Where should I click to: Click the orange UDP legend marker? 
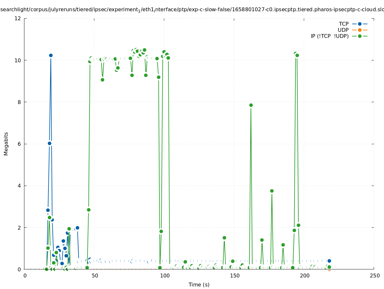tap(360, 30)
